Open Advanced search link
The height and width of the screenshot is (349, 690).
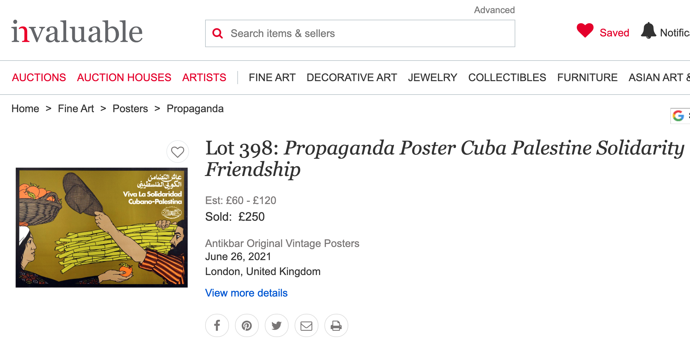click(x=494, y=10)
